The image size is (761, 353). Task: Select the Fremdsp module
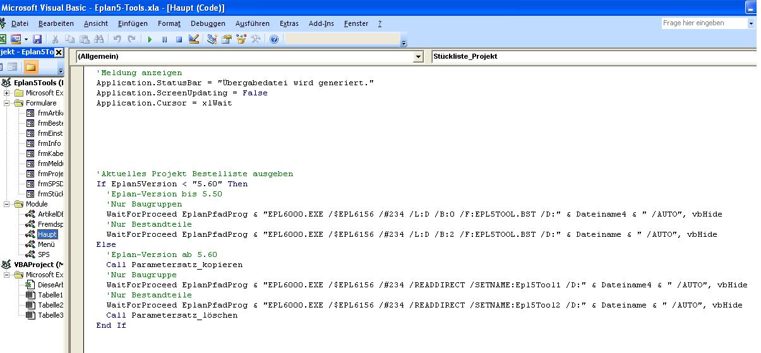click(x=51, y=224)
